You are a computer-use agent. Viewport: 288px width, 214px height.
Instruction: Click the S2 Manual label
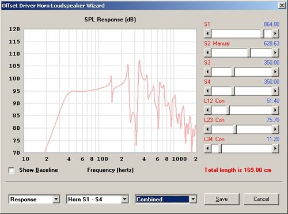coord(217,43)
